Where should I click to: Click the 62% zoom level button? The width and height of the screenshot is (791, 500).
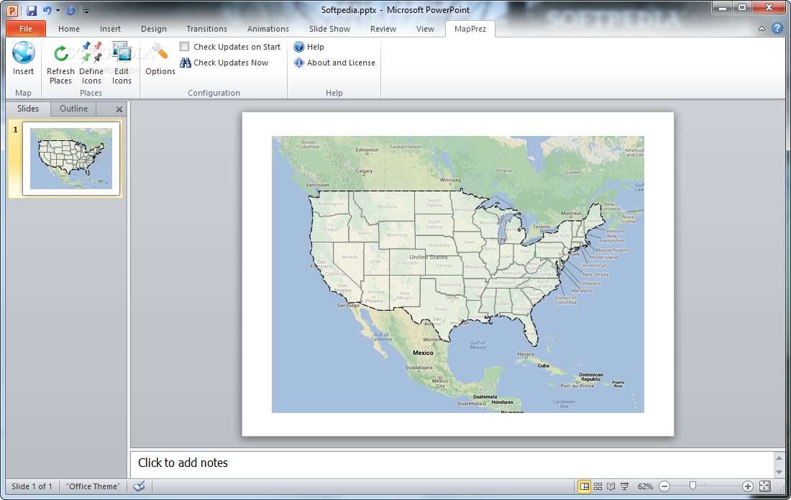645,486
